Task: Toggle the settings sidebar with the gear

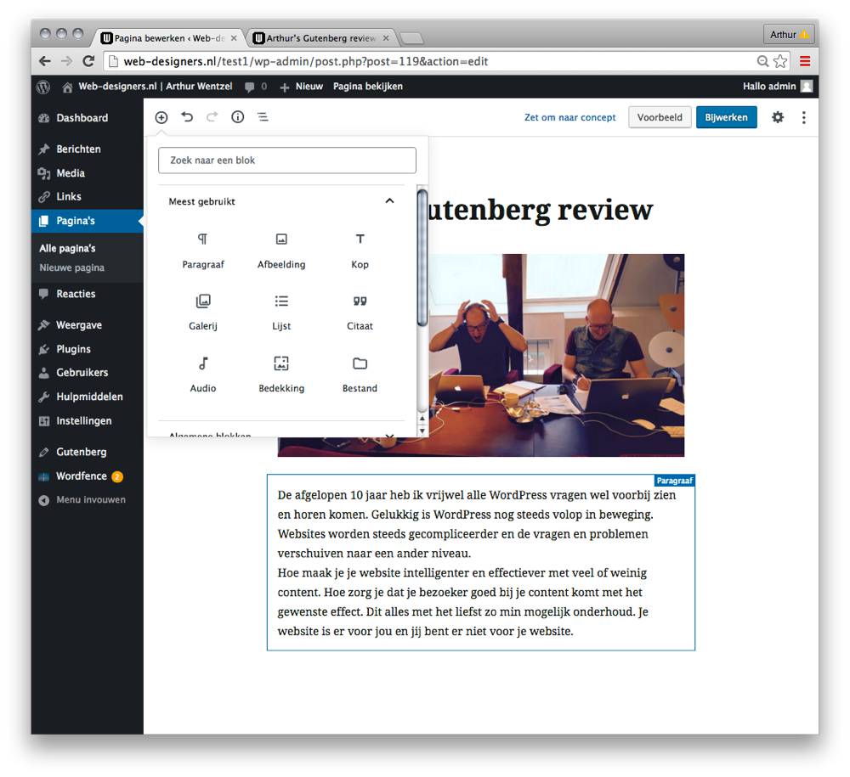Action: coord(777,117)
